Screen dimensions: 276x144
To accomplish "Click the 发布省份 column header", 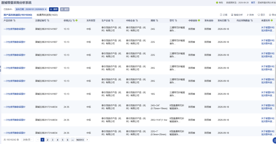I will click(209, 21).
